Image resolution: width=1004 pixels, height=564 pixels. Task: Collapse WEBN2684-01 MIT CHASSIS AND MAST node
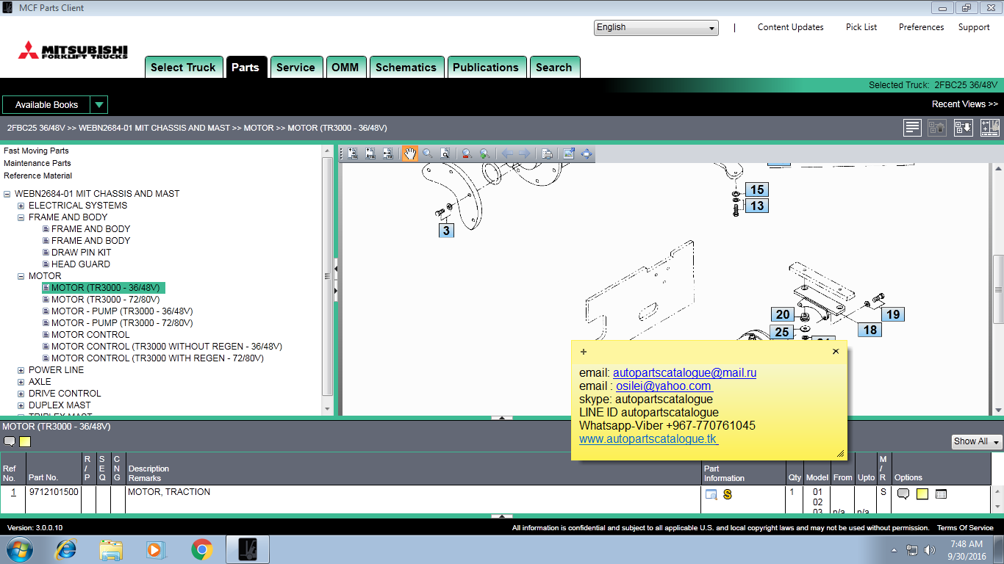(7, 194)
